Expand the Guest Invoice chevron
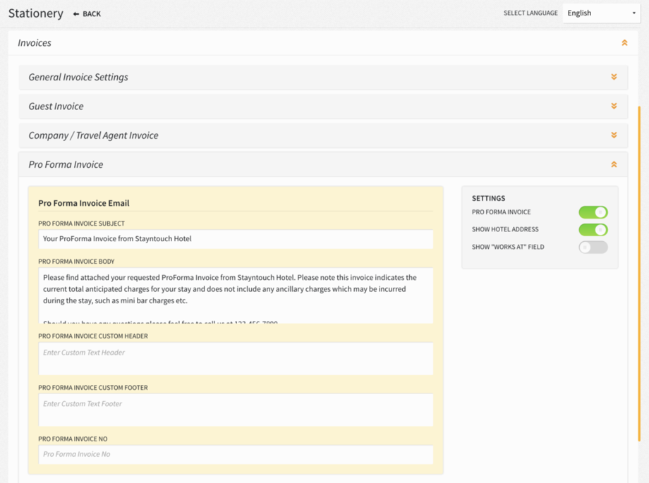The height and width of the screenshot is (483, 649). click(614, 106)
